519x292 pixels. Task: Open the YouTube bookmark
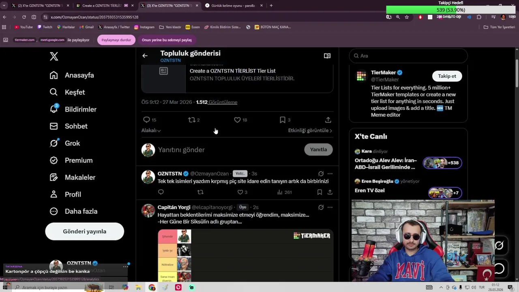pyautogui.click(x=24, y=27)
